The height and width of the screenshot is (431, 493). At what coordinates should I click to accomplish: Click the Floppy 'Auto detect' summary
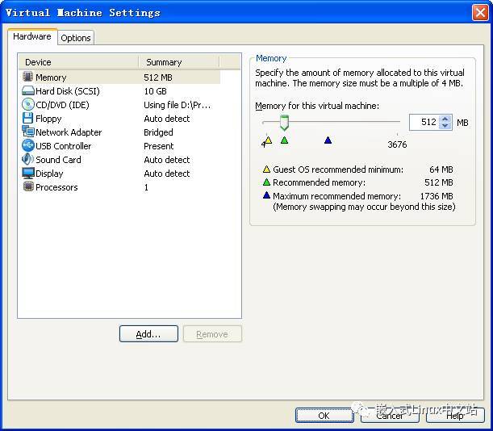click(167, 119)
